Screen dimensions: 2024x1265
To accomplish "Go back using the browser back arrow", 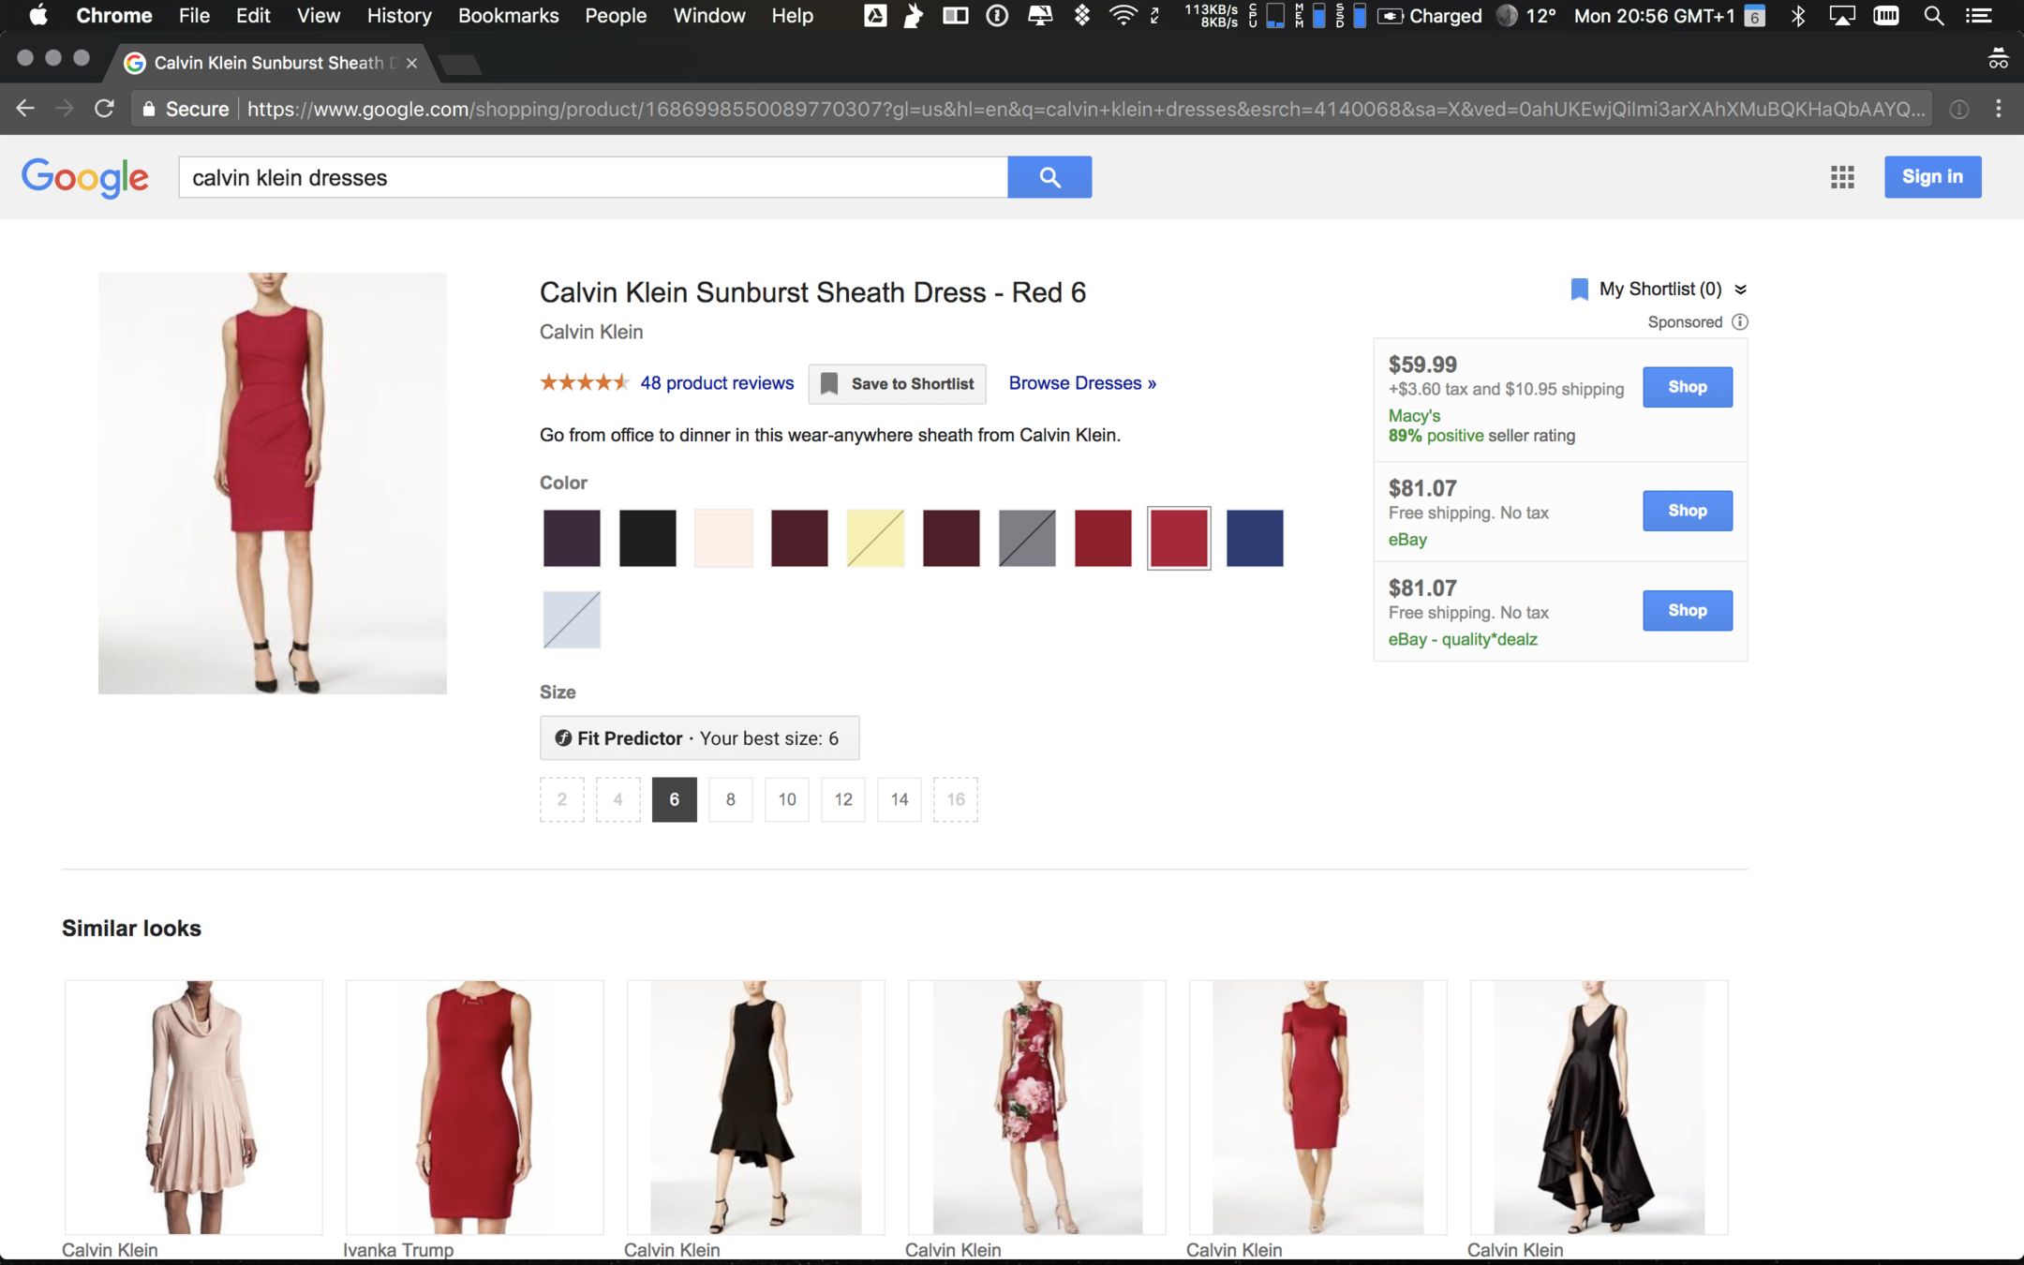I will point(25,109).
